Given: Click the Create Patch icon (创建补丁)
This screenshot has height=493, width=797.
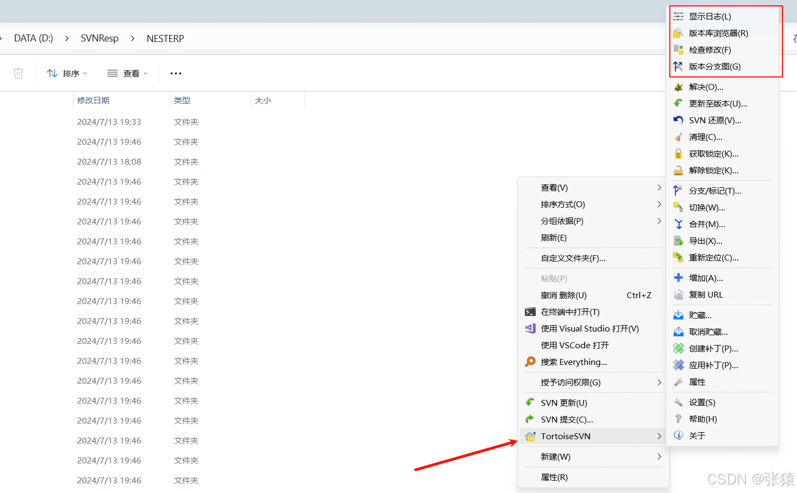Looking at the screenshot, I should point(678,349).
